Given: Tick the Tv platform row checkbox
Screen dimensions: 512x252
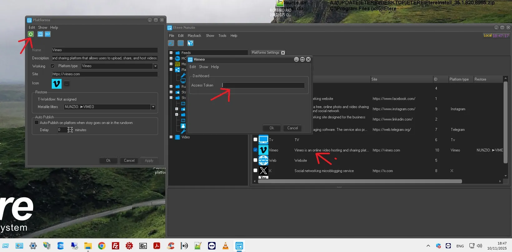Looking at the screenshot, I should [x=255, y=140].
